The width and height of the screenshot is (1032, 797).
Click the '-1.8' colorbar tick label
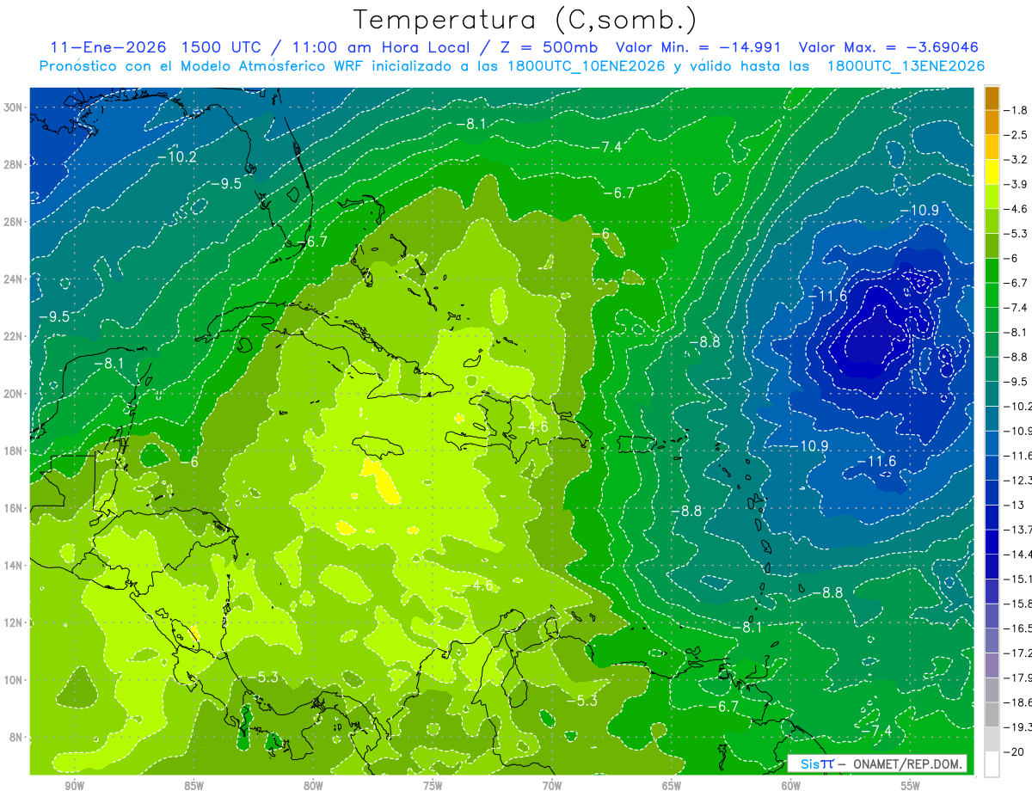click(x=1017, y=110)
